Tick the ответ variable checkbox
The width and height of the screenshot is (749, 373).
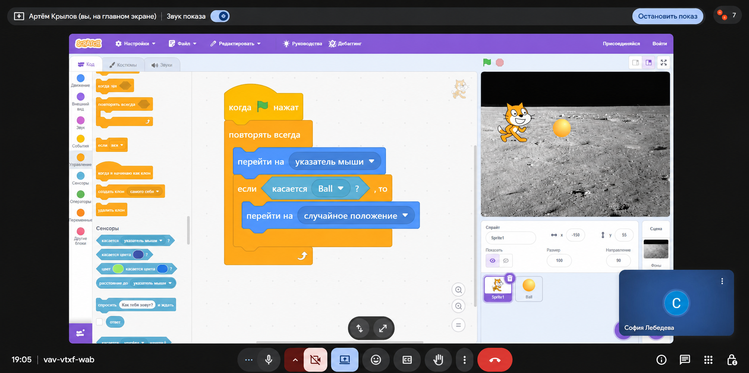pos(100,322)
